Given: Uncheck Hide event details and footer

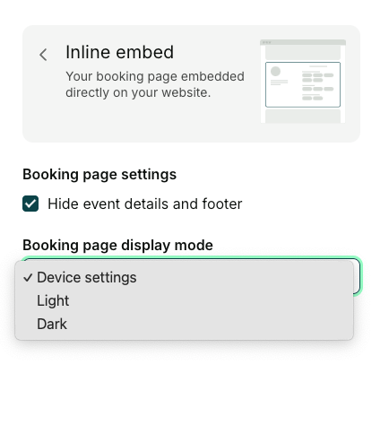Looking at the screenshot, I should click(30, 204).
